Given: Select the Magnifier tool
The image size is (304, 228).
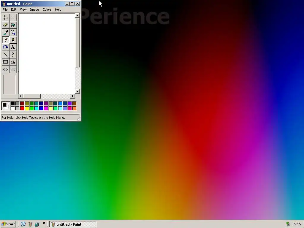Looking at the screenshot, I should pyautogui.click(x=13, y=32).
